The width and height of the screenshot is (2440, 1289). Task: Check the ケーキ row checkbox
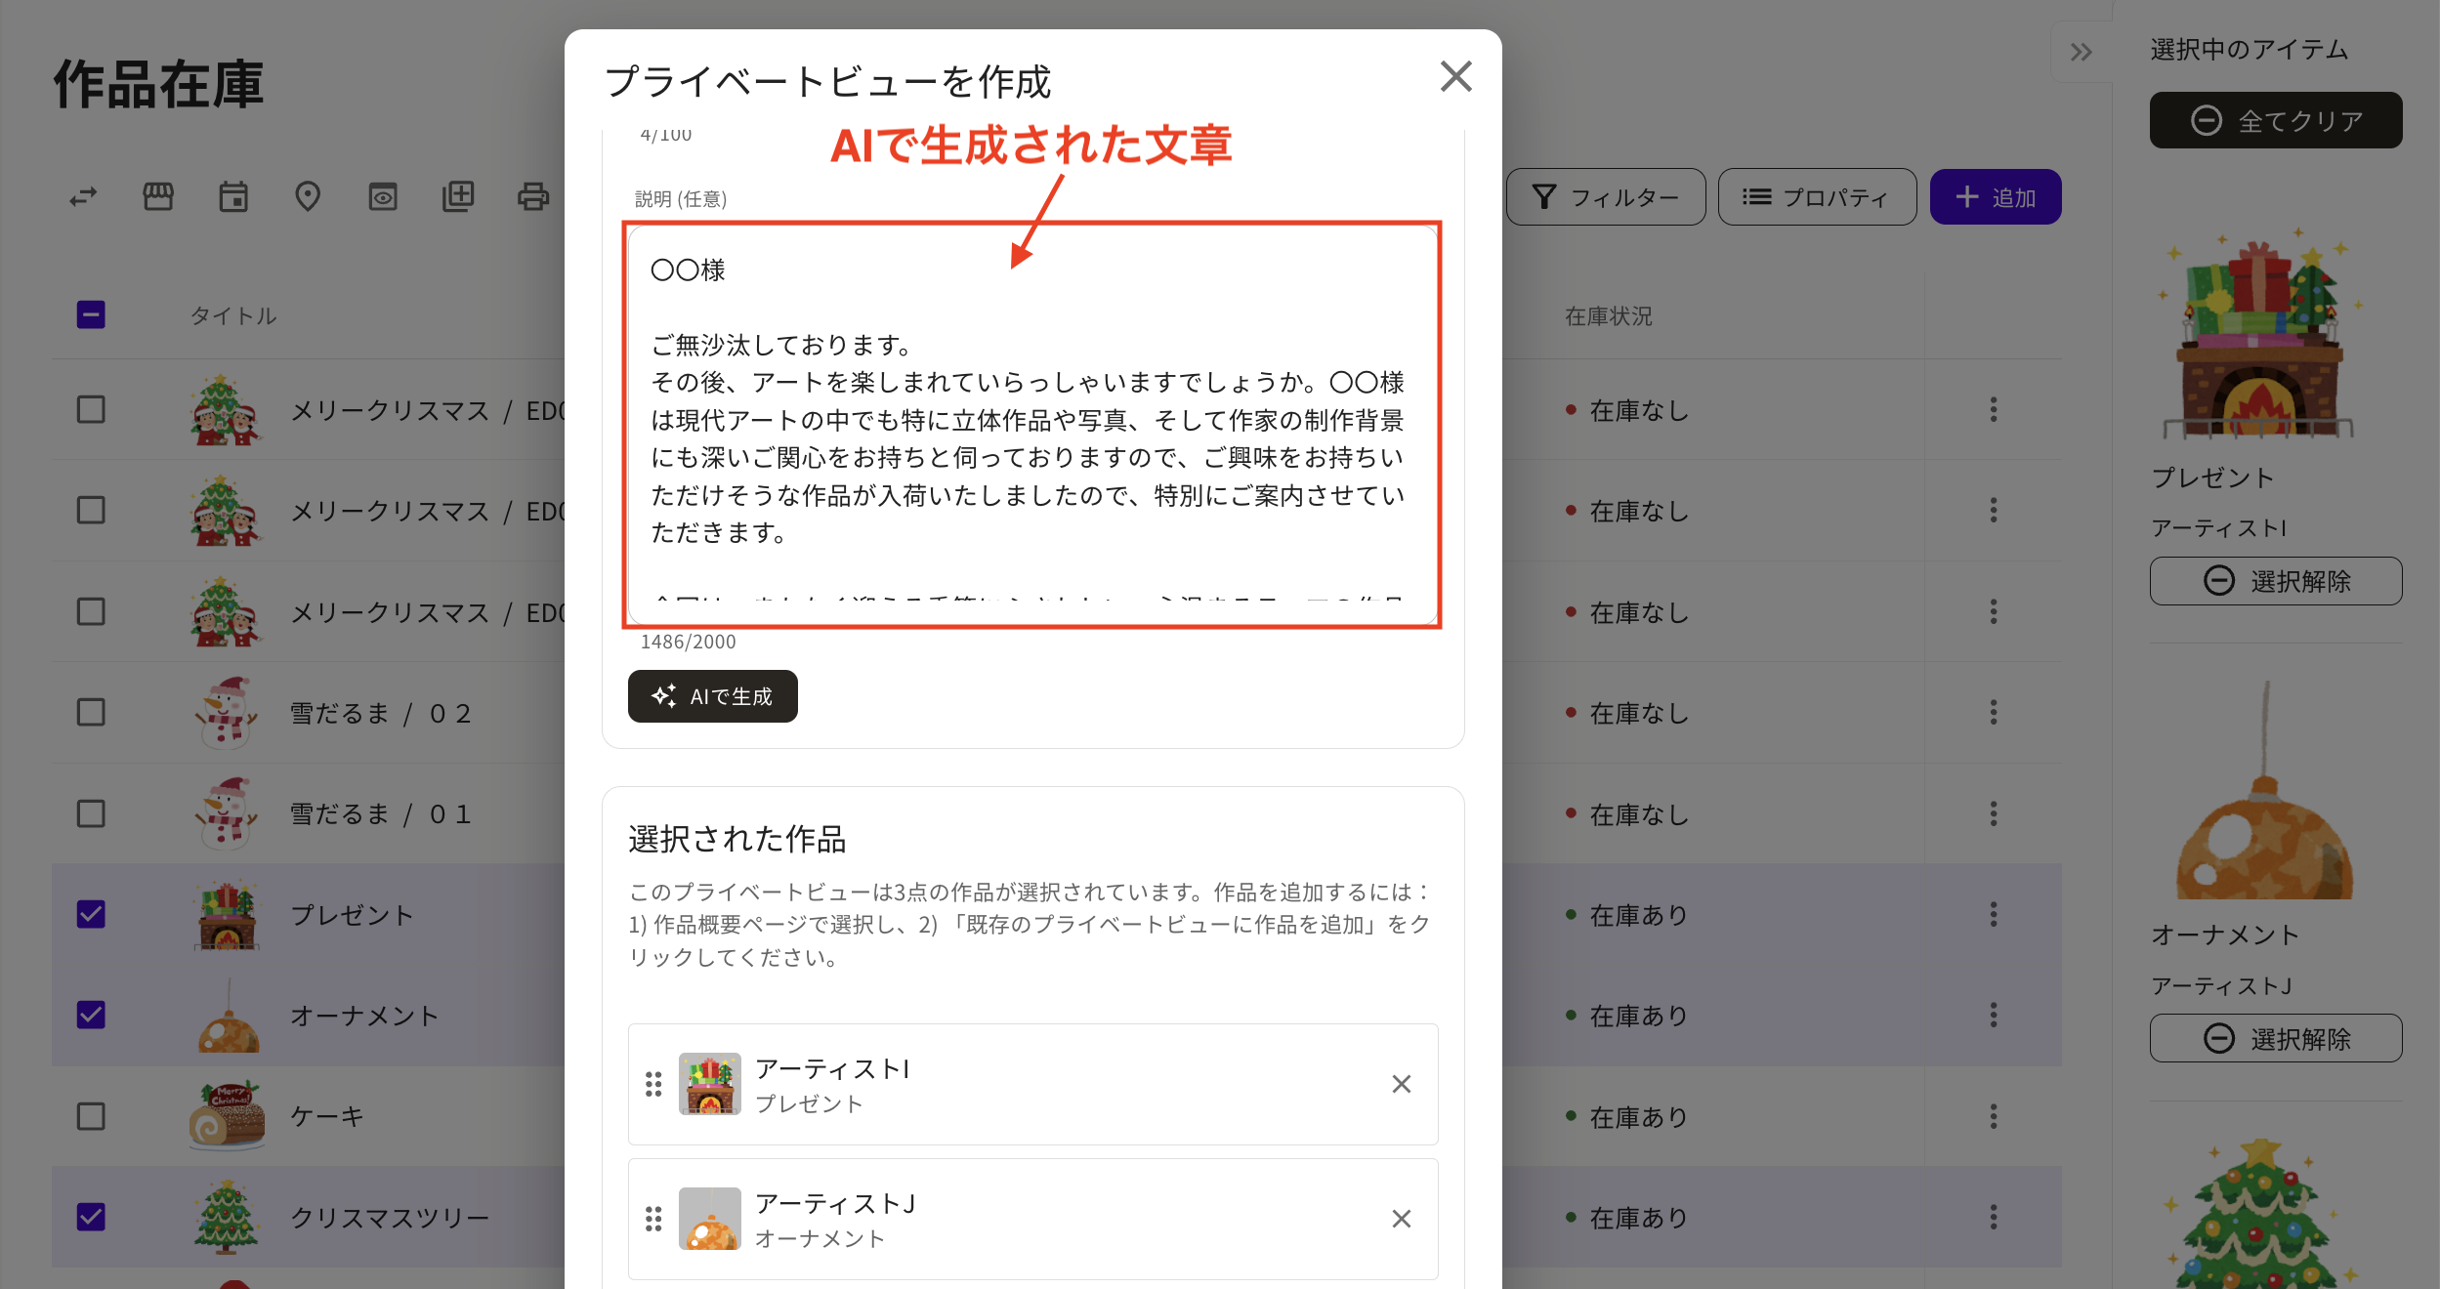pos(91,1116)
